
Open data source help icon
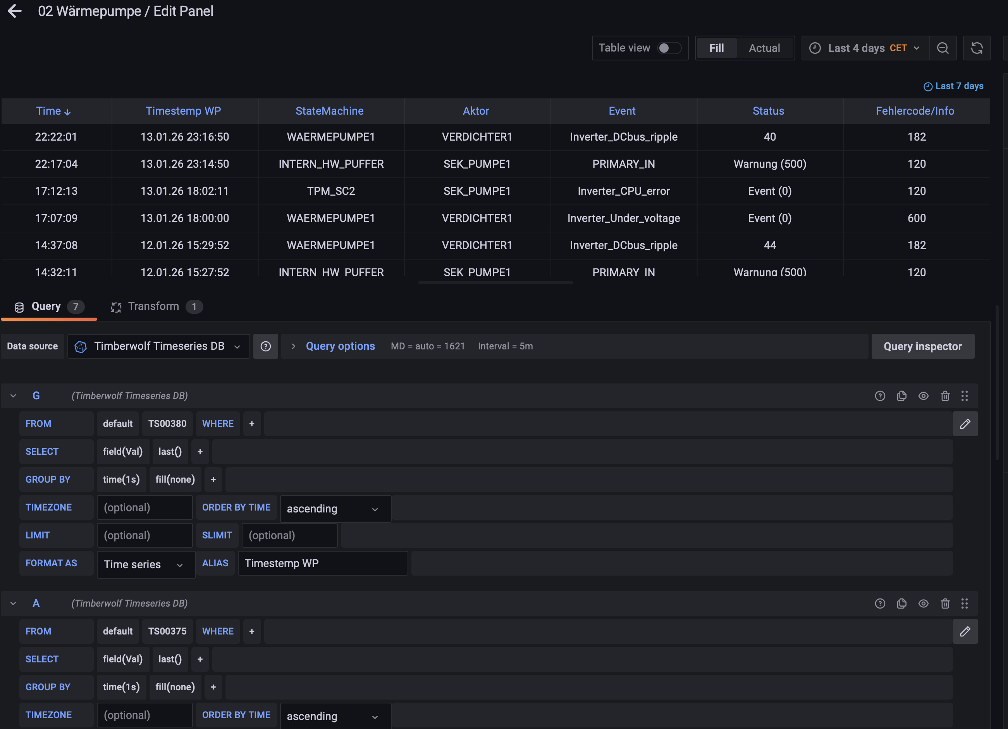(265, 346)
